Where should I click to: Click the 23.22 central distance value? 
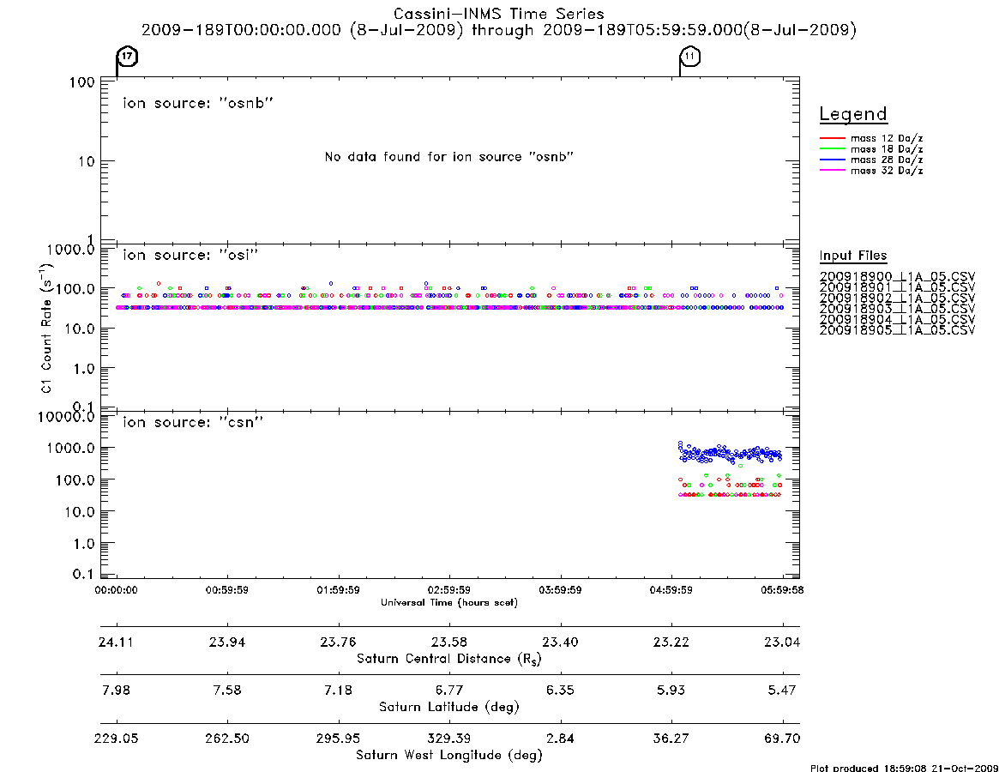pyautogui.click(x=671, y=642)
